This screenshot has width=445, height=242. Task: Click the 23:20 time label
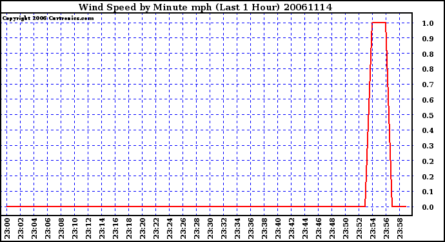pyautogui.click(x=143, y=228)
